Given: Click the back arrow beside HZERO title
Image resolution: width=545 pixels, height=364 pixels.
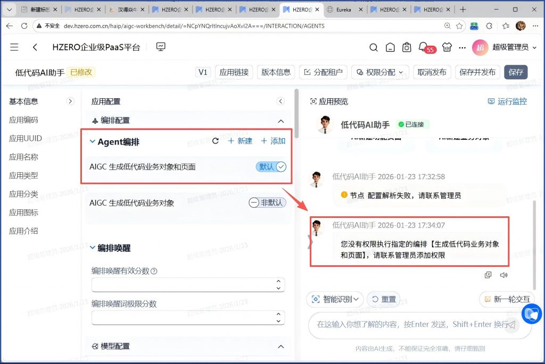Looking at the screenshot, I should point(35,47).
